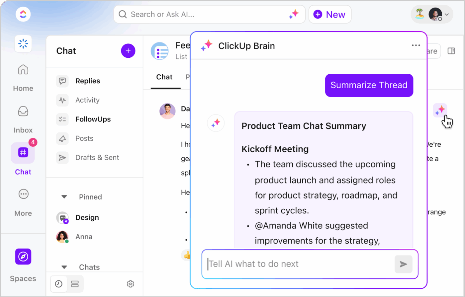Click Product Team Chat Summary heading

tap(304, 126)
